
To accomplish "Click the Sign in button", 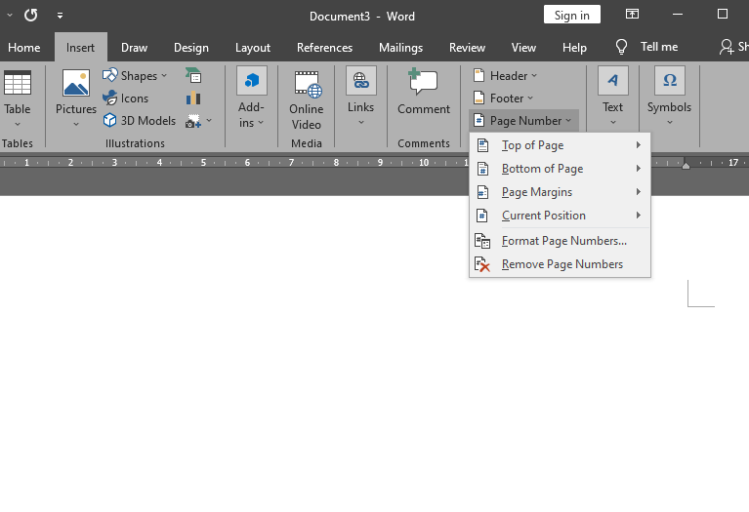I will [x=571, y=15].
